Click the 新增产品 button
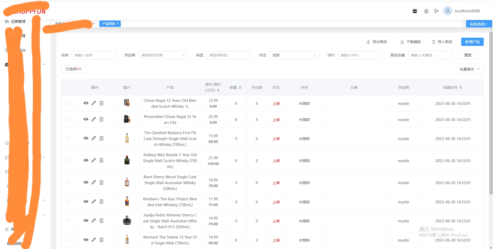The width and height of the screenshot is (493, 249). [x=472, y=42]
